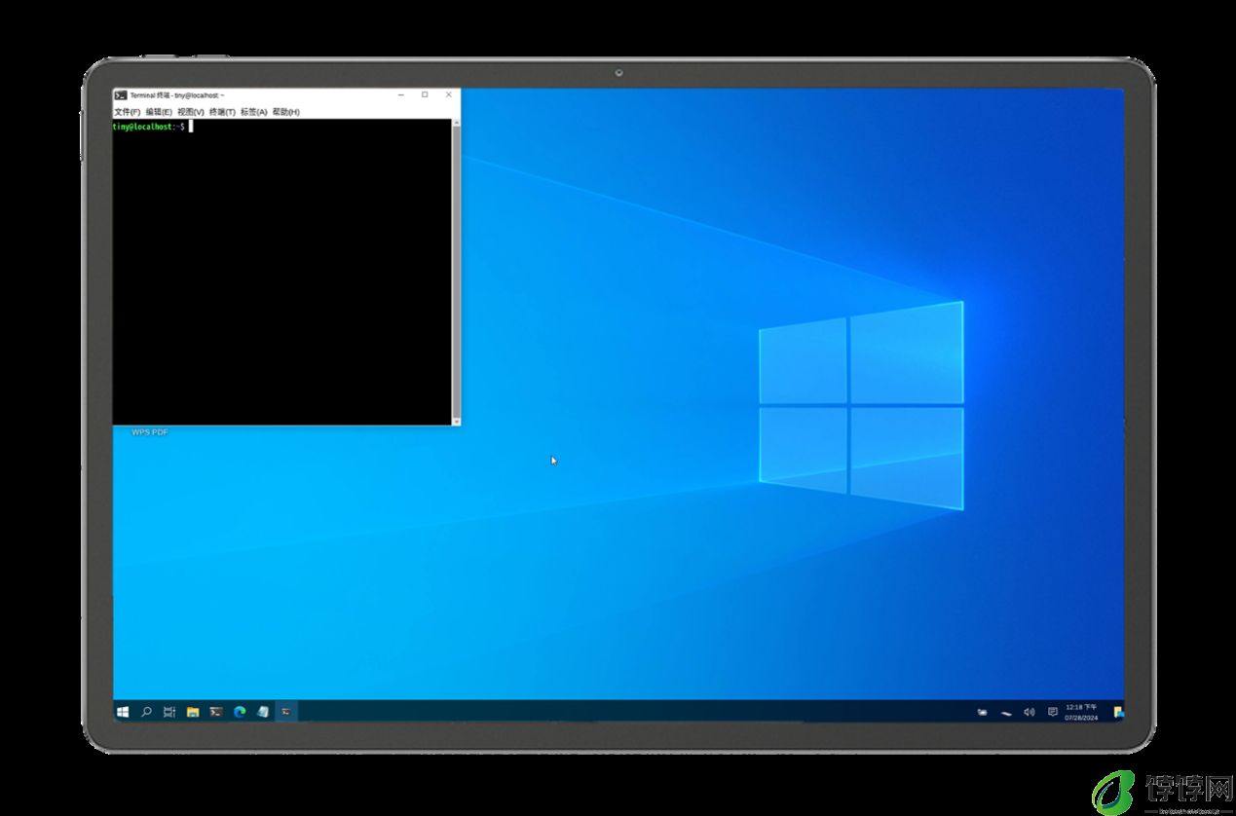Click the pinned terminal icon beside File Explorer
The image size is (1236, 816).
point(216,712)
